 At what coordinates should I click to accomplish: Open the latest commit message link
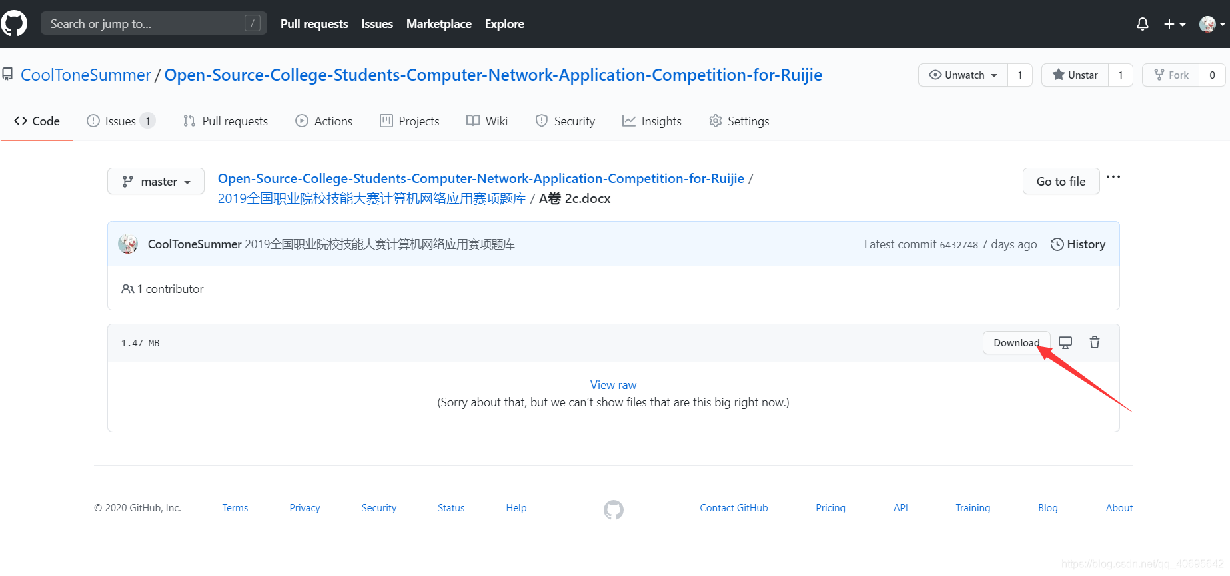[380, 244]
